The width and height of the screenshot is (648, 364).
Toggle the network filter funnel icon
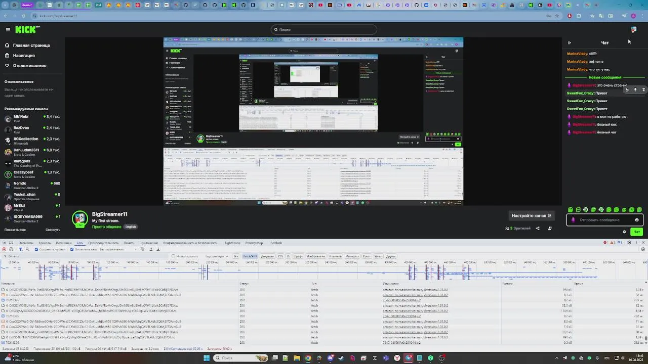tap(21, 249)
